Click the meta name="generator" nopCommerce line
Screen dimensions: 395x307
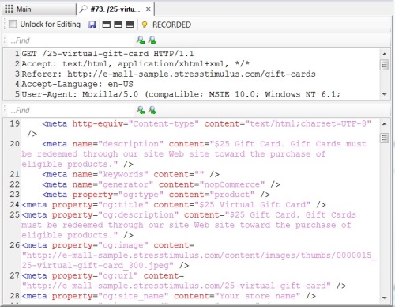pos(161,184)
